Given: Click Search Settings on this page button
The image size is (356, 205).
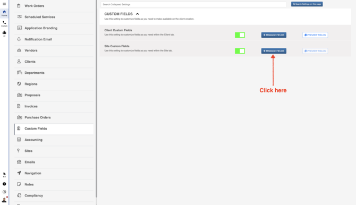Looking at the screenshot, I should [x=307, y=4].
